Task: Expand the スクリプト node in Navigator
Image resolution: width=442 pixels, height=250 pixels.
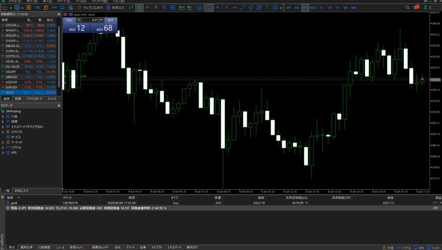Action: [3, 132]
